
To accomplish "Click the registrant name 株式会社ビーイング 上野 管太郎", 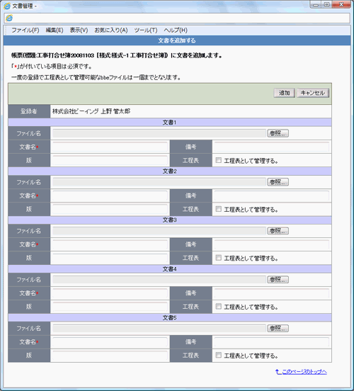I will tap(91, 111).
